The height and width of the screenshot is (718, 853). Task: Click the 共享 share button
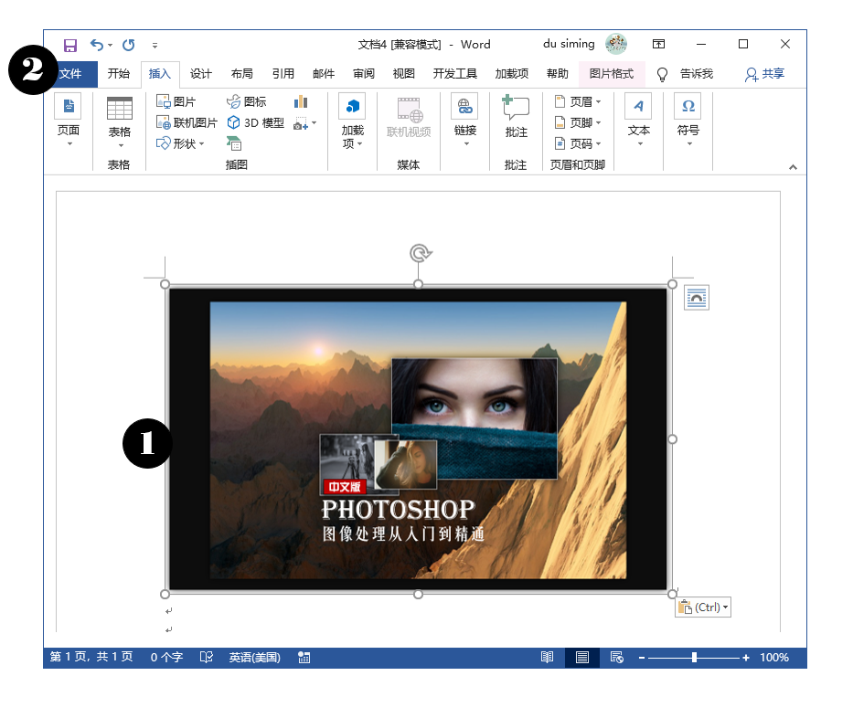(765, 74)
